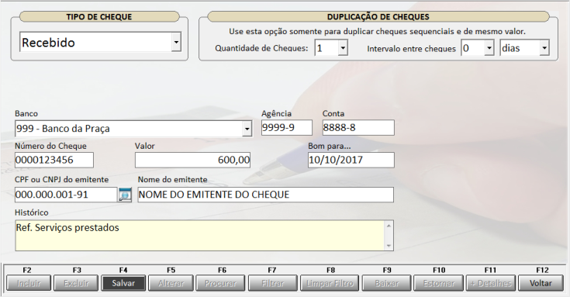Click the Excluir button
570x297 pixels.
(x=76, y=283)
